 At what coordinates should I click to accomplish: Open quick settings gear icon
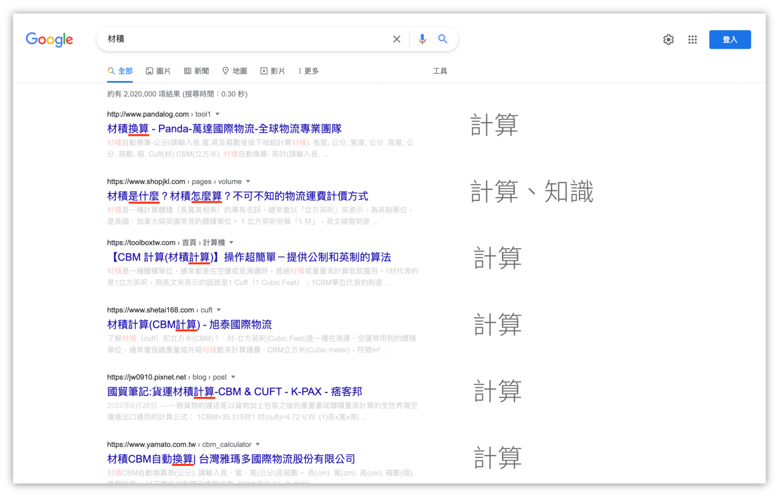point(668,39)
